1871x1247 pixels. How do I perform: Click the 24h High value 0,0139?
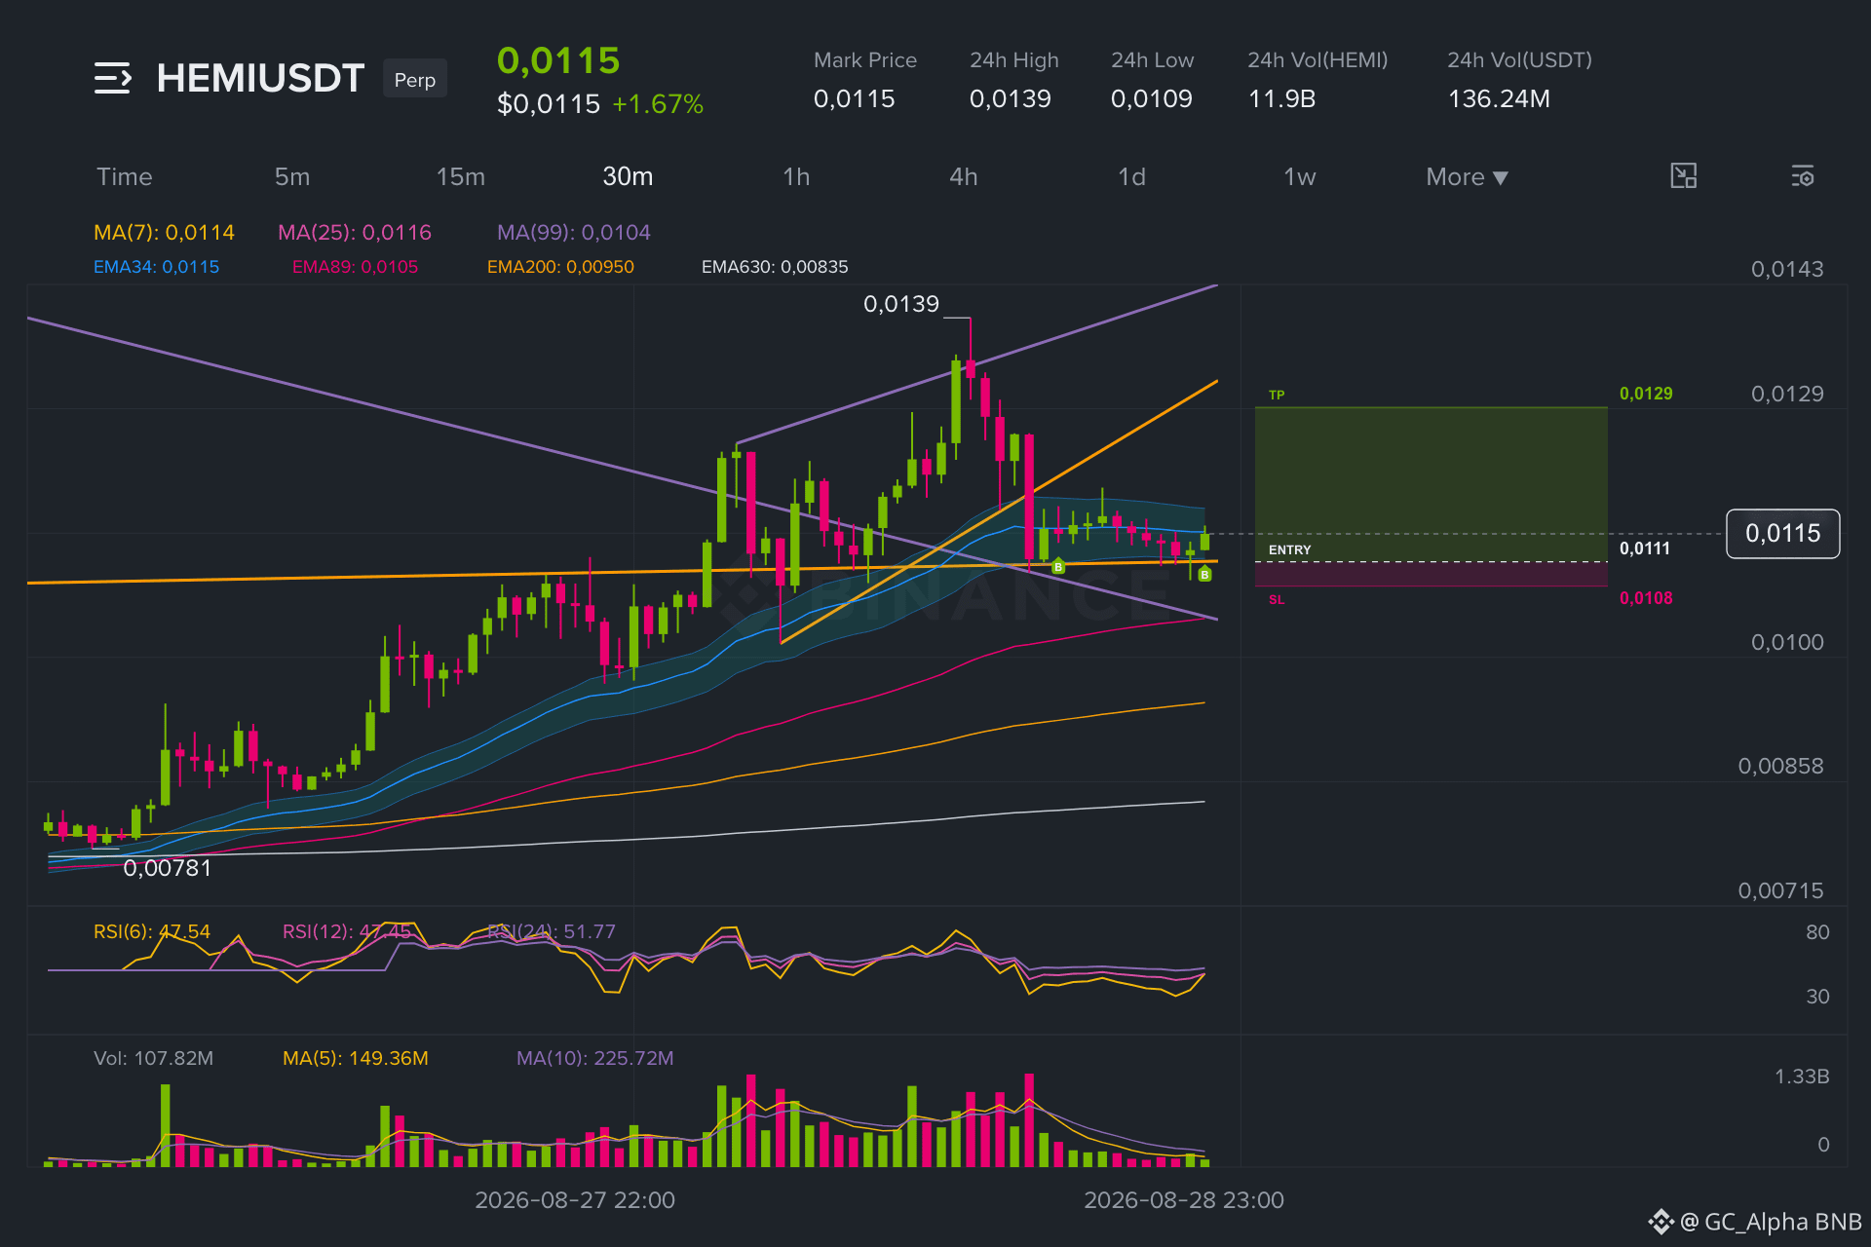point(1011,98)
